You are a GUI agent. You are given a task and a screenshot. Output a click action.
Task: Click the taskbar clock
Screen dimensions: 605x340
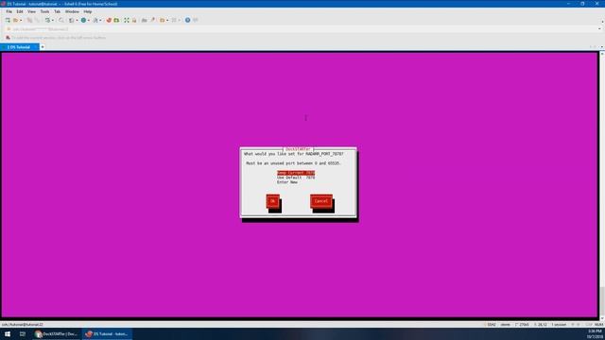pos(595,333)
